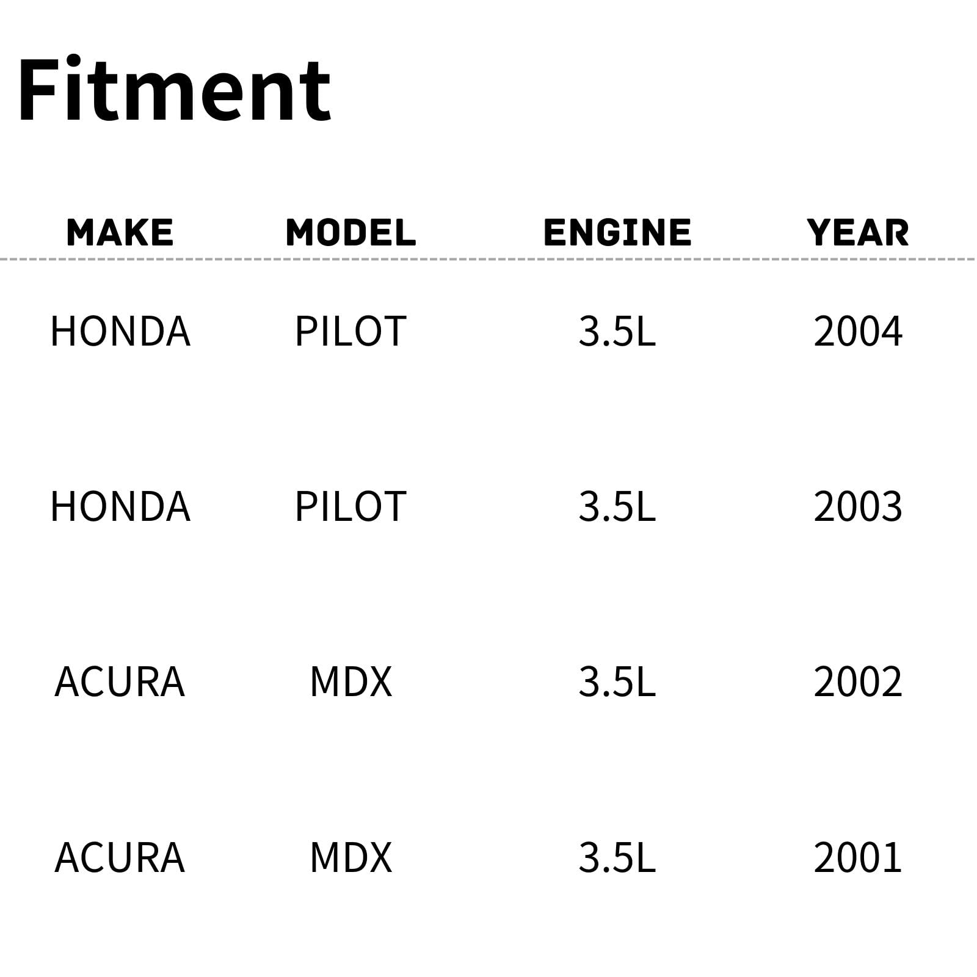Screen dimensions: 977x977
Task: Click ACURA in the 2001 row
Action: 120,857
